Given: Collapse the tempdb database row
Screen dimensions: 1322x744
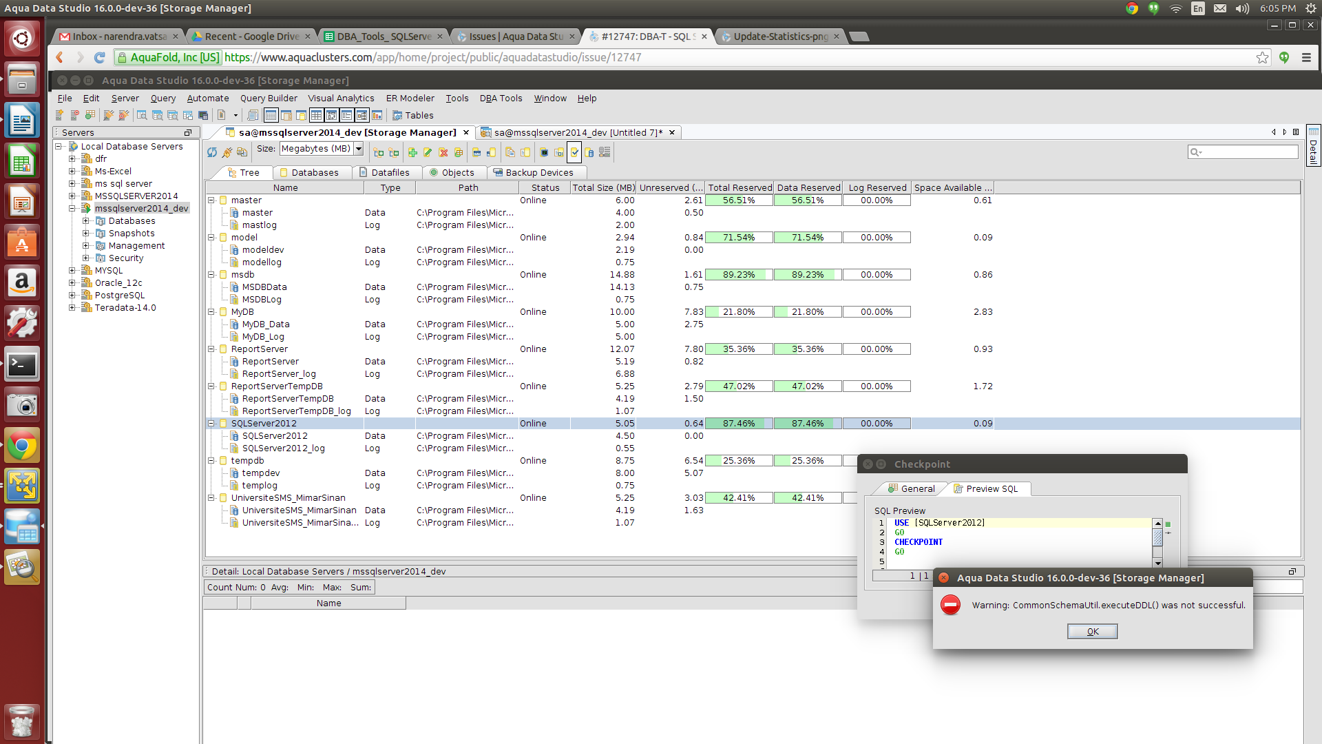Looking at the screenshot, I should point(211,461).
